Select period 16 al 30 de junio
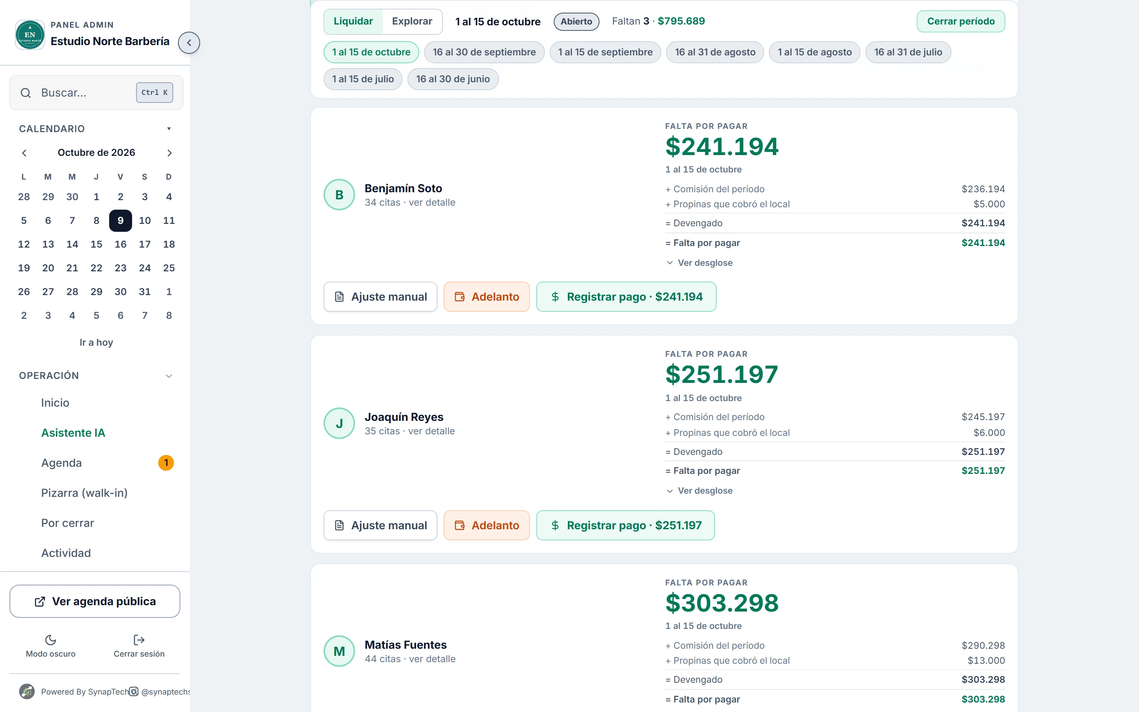The image size is (1139, 712). point(453,79)
